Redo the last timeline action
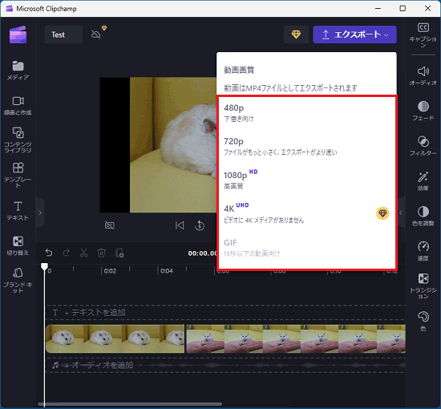The height and width of the screenshot is (409, 441). [x=67, y=253]
